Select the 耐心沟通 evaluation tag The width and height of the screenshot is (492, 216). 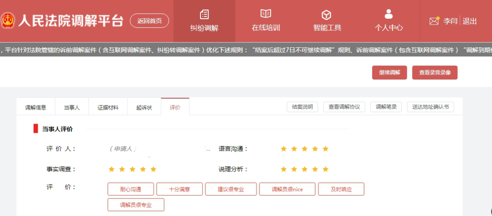pos(130,189)
